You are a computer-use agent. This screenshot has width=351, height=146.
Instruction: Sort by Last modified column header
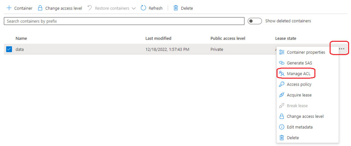pos(158,38)
